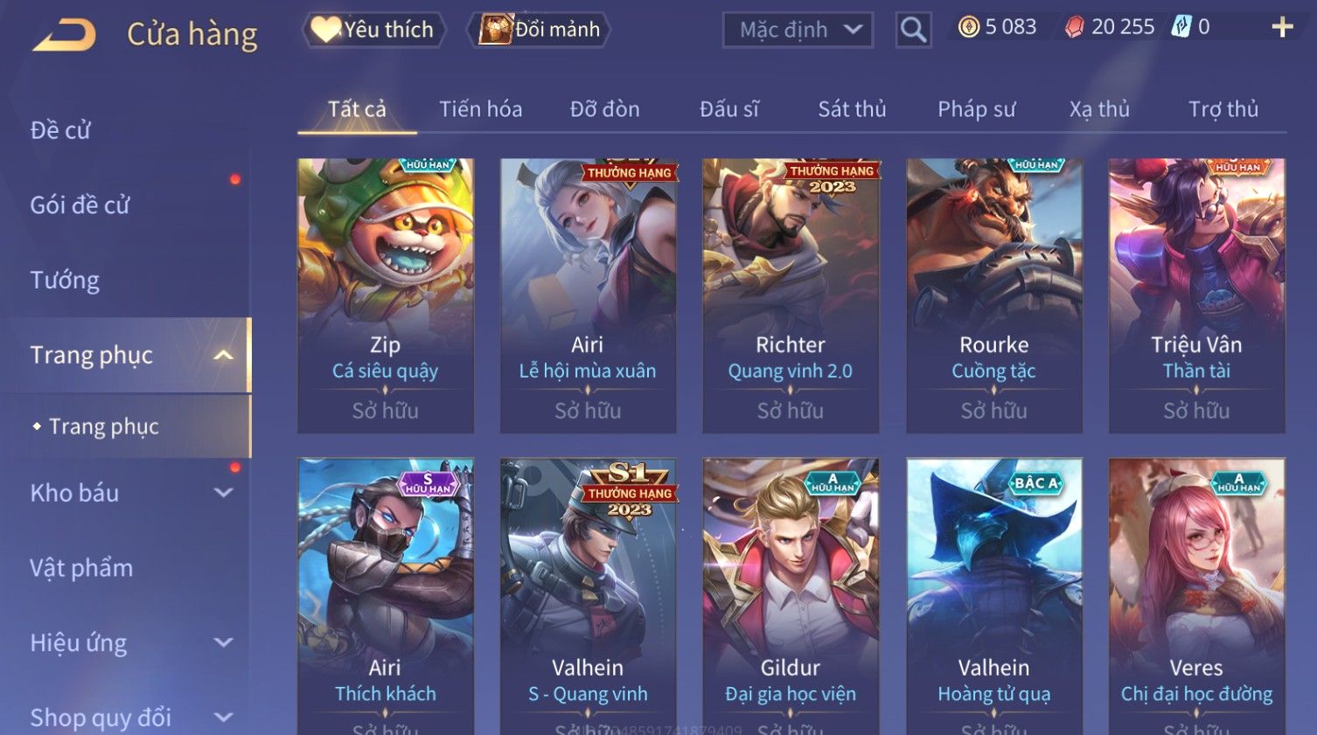Switch to the Sát thủ tab
The height and width of the screenshot is (735, 1317).
click(x=852, y=109)
